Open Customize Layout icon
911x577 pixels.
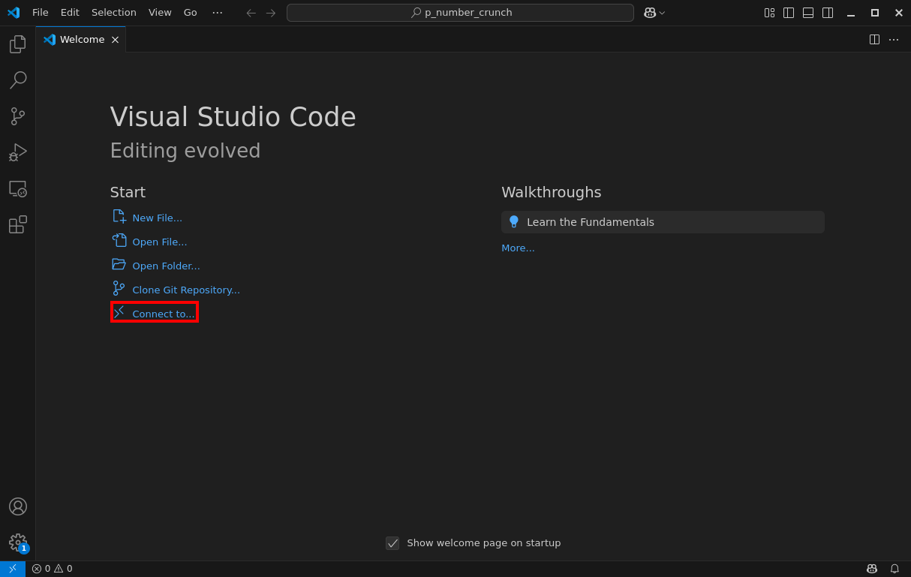(769, 13)
